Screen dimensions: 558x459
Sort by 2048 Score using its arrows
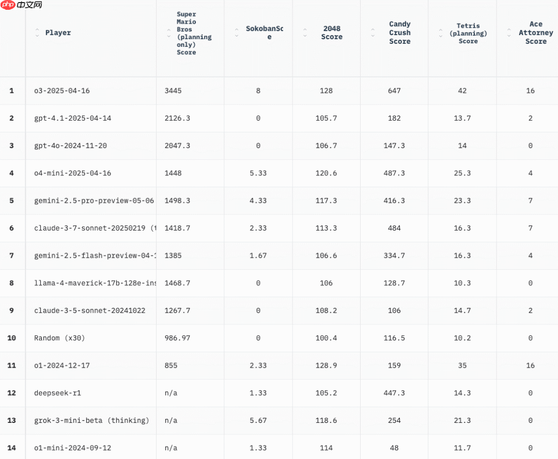pos(305,32)
